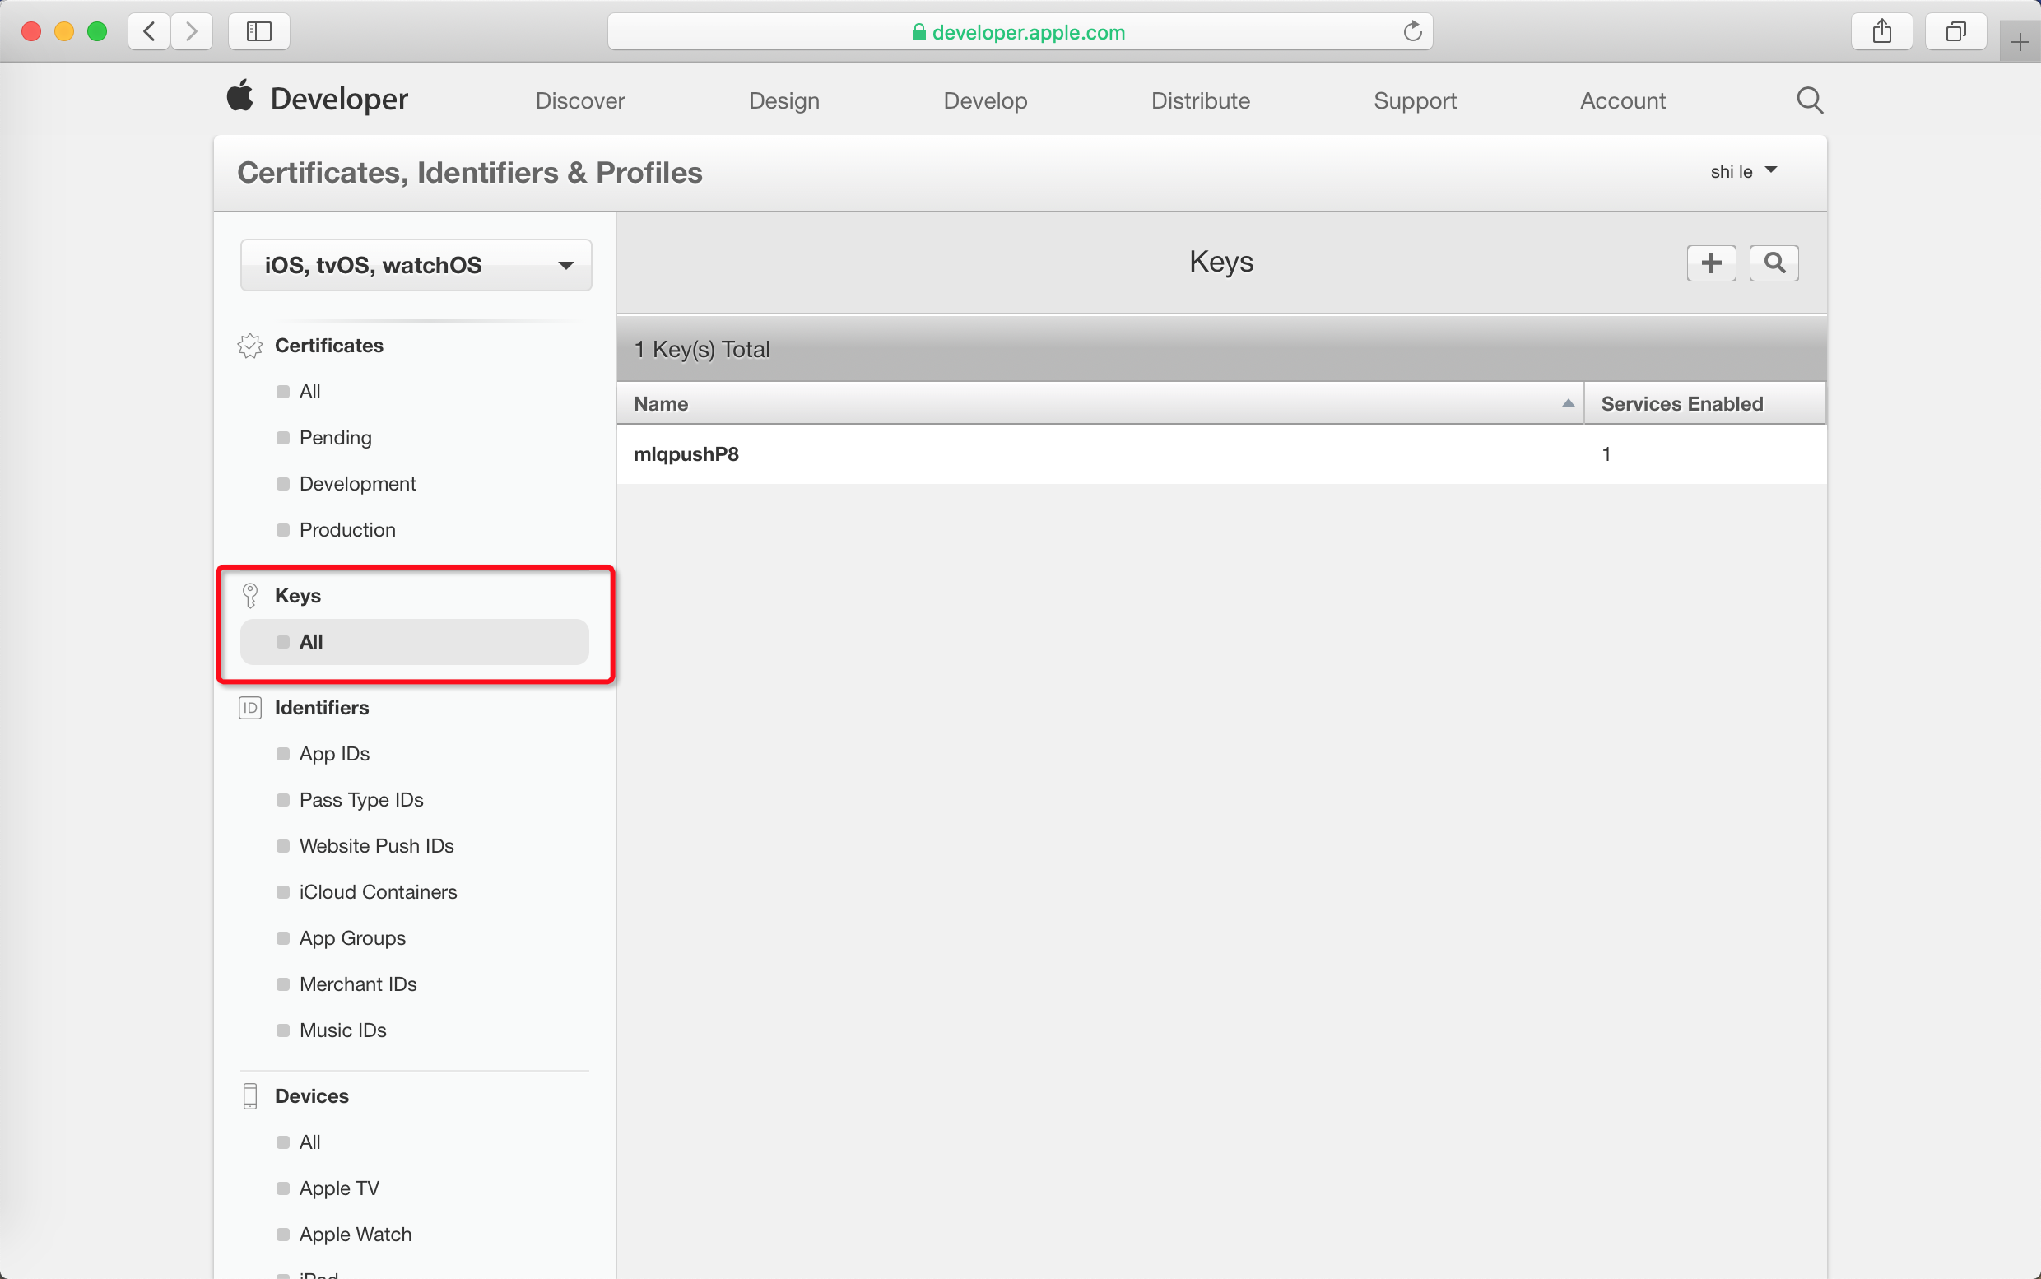Click the Apple Developer logo
This screenshot has width=2041, height=1279.
click(240, 95)
